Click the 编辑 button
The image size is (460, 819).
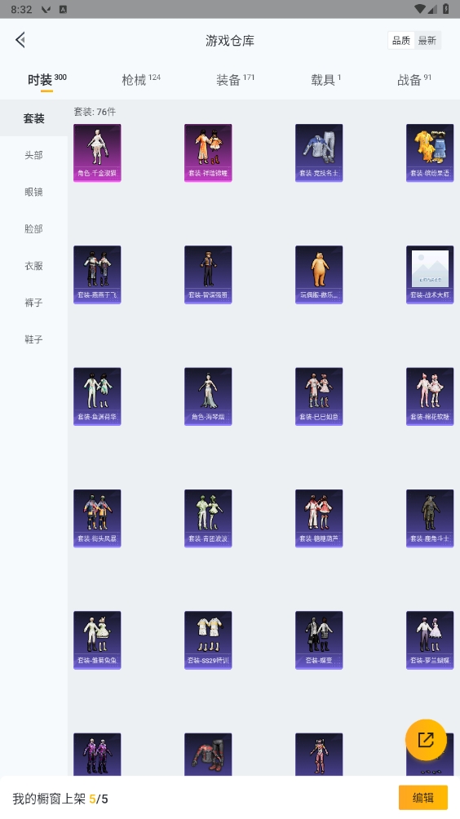[423, 798]
